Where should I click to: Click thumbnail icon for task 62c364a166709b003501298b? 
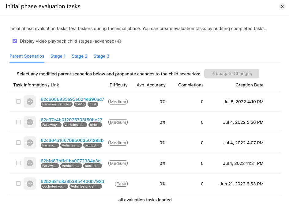pyautogui.click(x=30, y=142)
